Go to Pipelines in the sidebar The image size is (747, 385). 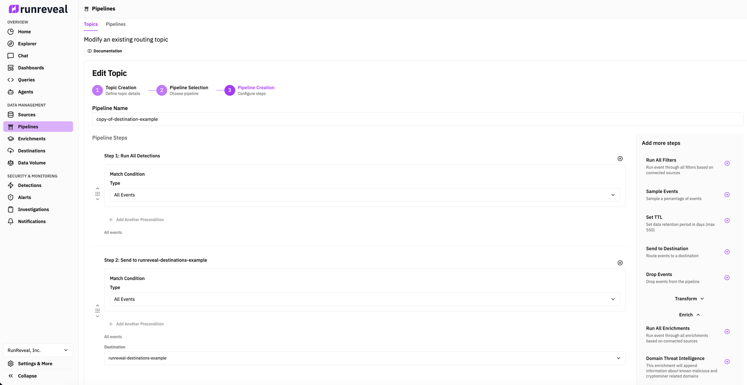click(38, 126)
